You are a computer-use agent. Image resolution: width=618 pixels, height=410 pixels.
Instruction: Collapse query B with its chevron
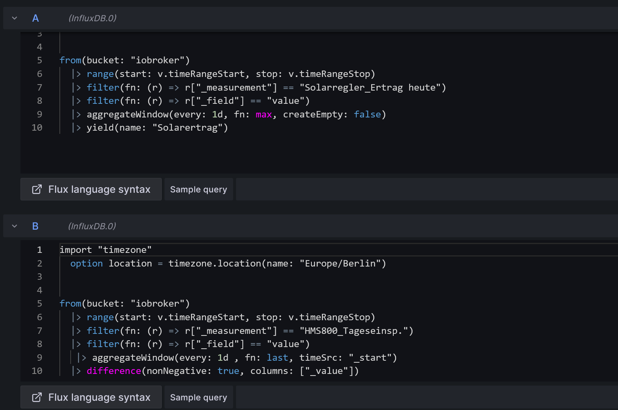(x=14, y=226)
